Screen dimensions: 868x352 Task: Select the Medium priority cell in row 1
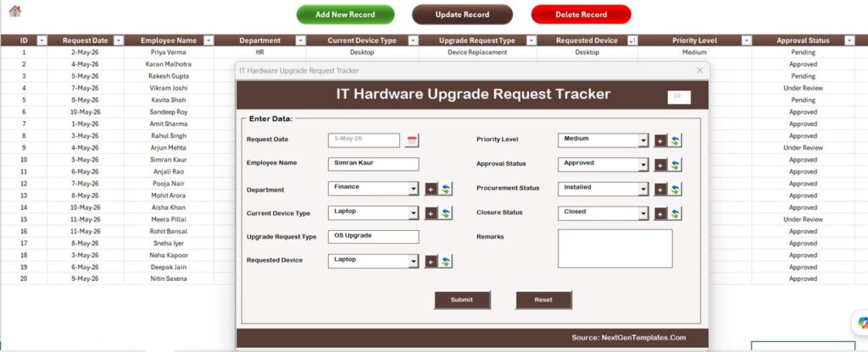click(x=694, y=52)
